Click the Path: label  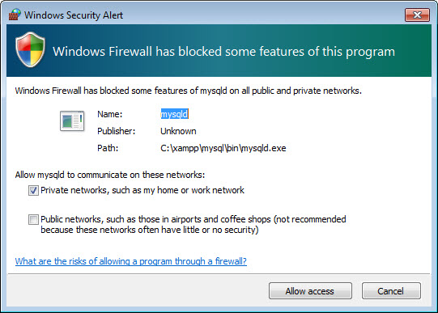click(108, 148)
